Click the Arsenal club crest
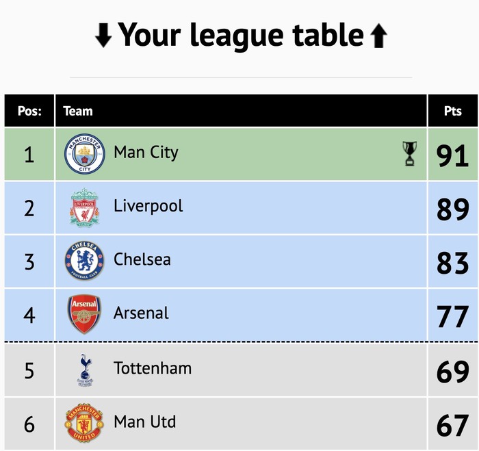 (84, 314)
